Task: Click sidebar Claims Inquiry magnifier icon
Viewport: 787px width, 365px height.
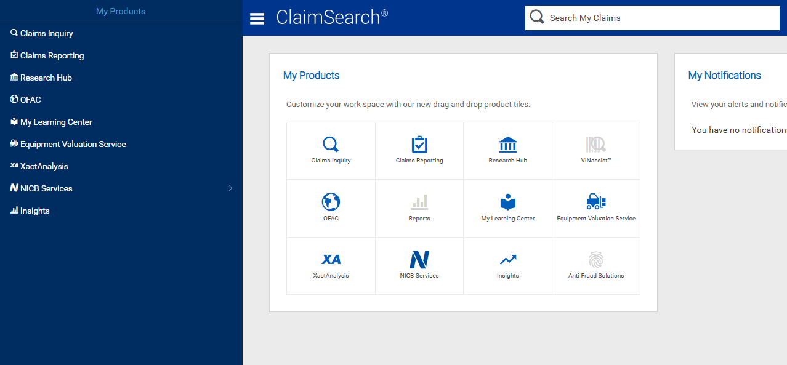Action: click(14, 33)
